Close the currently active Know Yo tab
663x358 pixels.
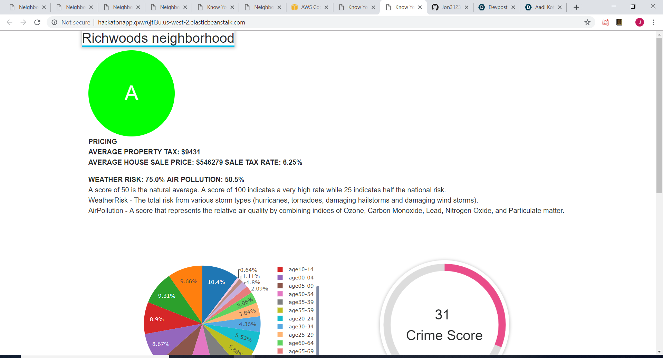point(420,7)
